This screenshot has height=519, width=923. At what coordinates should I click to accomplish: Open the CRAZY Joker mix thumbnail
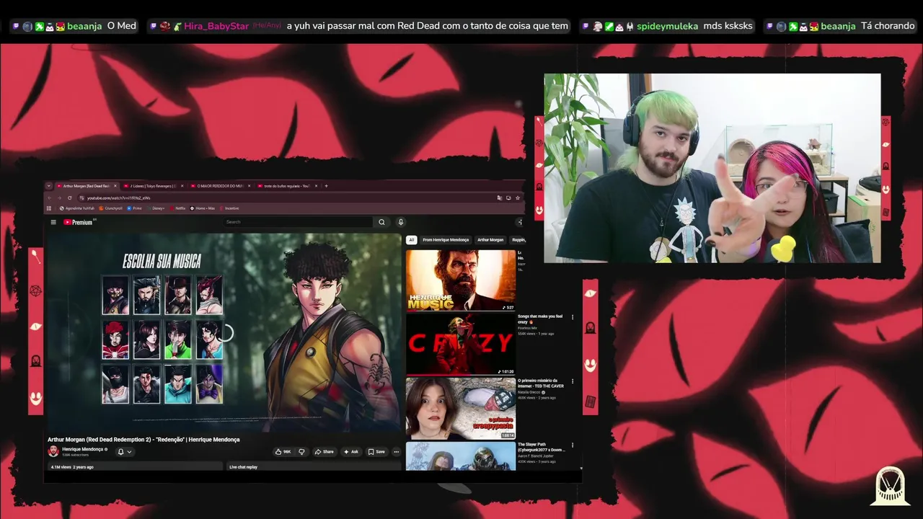coord(461,344)
